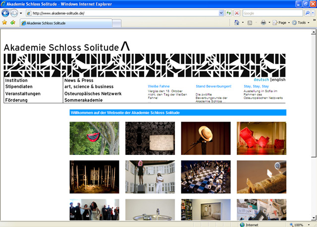The image size is (317, 227).
Task: Open the Weiße Fahne news link
Action: 156,86
